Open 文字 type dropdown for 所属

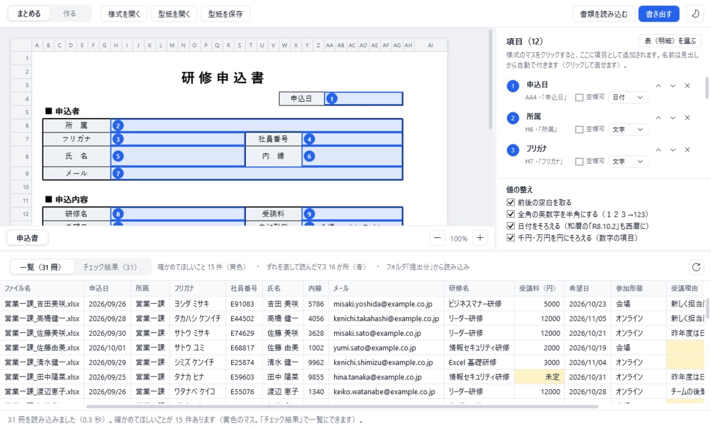(628, 130)
